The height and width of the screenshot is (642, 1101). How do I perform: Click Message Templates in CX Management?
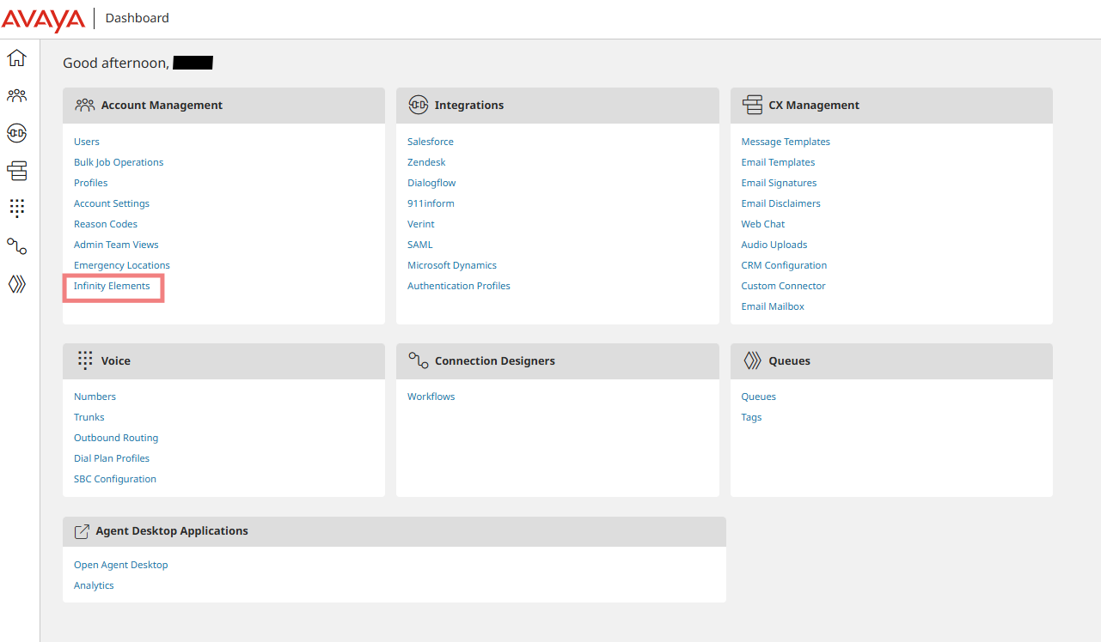pos(786,141)
